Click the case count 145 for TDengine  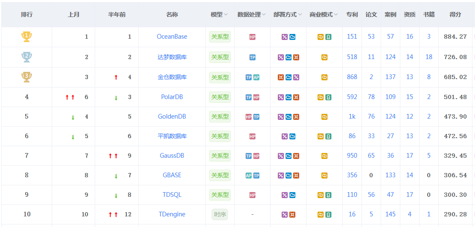(390, 214)
